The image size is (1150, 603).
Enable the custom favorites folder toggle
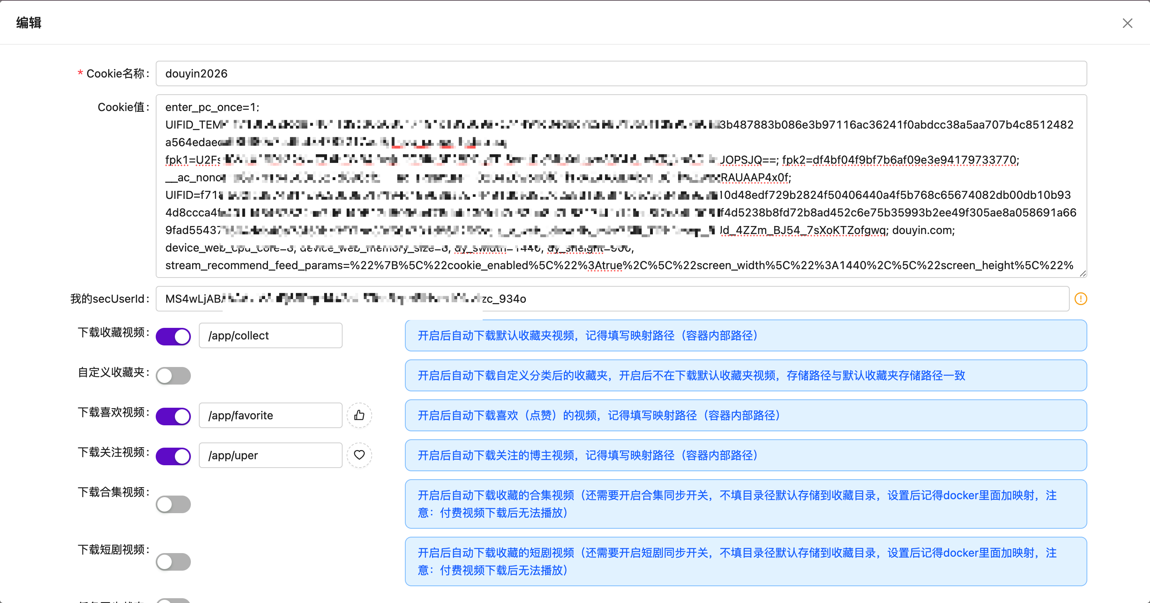click(173, 375)
